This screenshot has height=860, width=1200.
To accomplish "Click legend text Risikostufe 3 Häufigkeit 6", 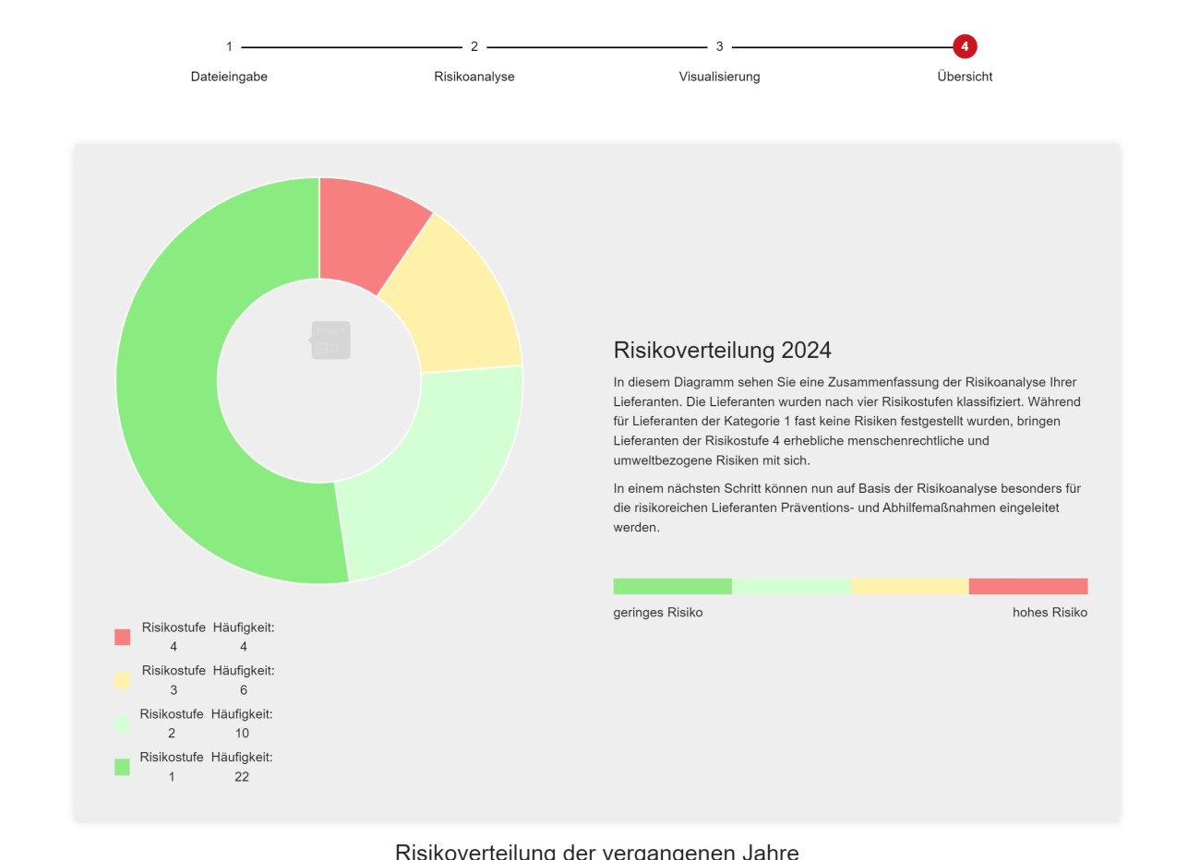I will (208, 680).
